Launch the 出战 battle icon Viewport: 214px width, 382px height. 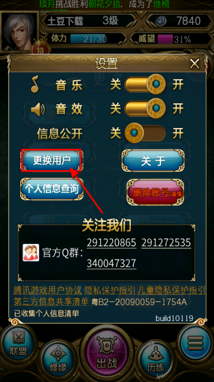point(107,353)
